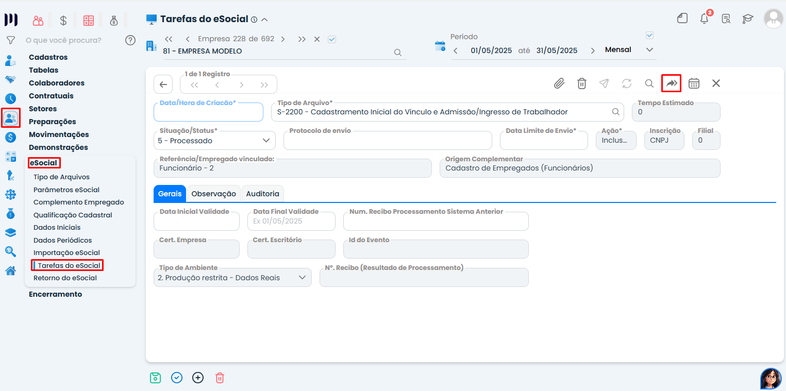Viewport: 786px width, 391px height.
Task: Open the company search magnifier next to EMPRESA MODELO
Action: [x=397, y=52]
